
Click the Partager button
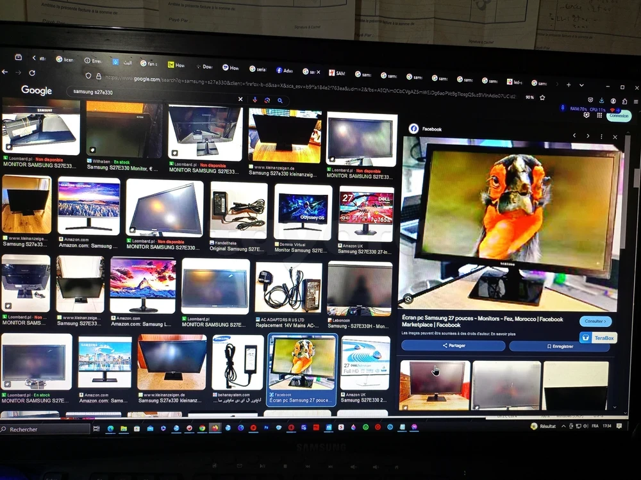click(x=453, y=345)
